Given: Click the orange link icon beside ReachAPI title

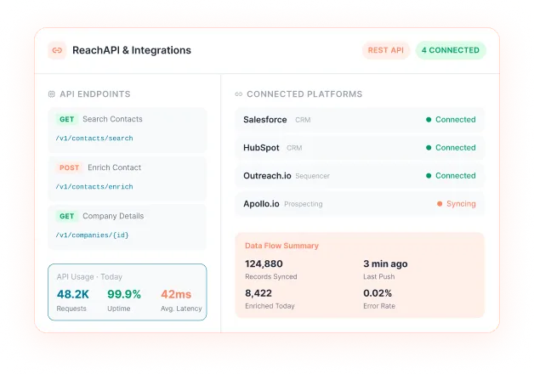Looking at the screenshot, I should 57,50.
